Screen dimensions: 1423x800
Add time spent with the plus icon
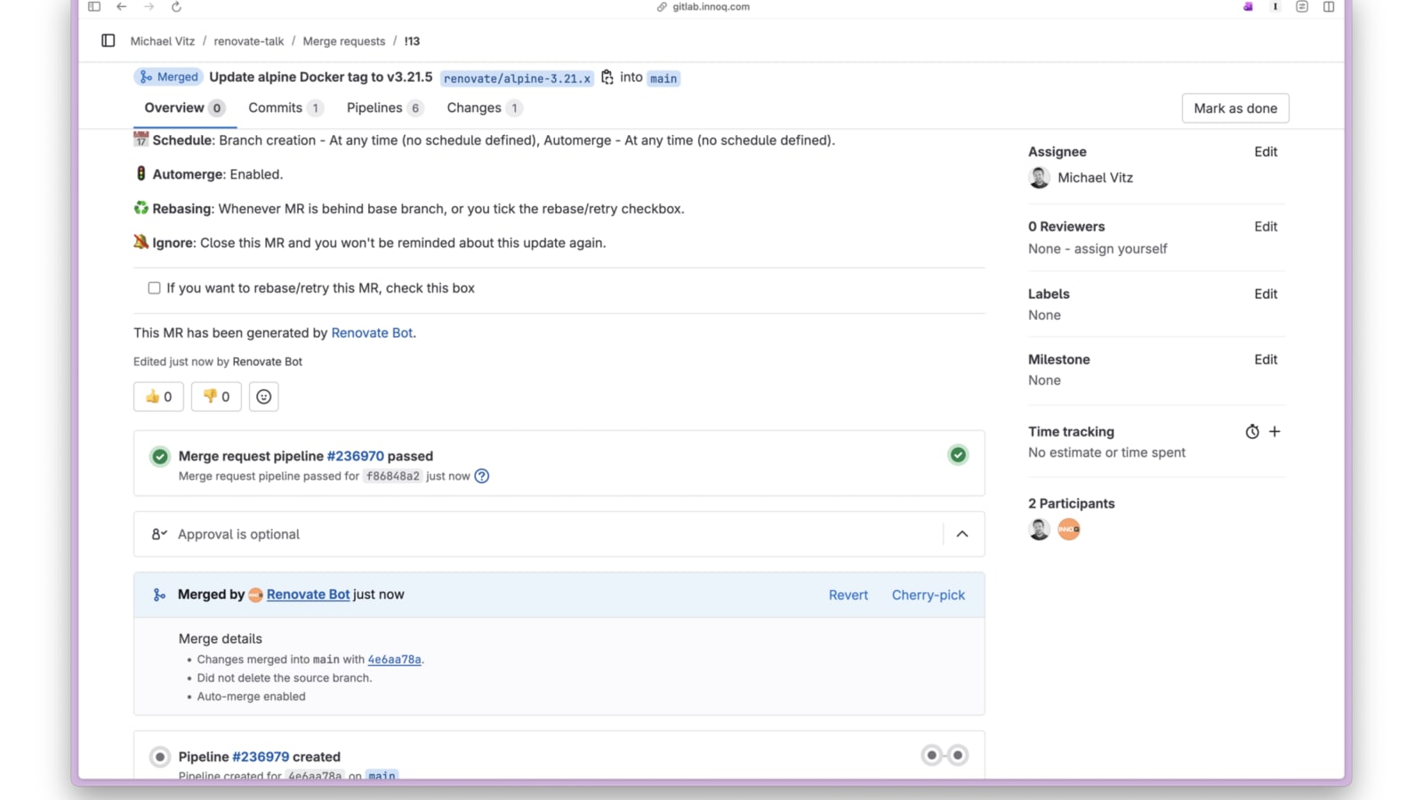[x=1274, y=432]
